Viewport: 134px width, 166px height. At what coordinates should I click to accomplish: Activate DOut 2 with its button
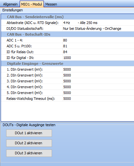pyautogui.click(x=29, y=143)
